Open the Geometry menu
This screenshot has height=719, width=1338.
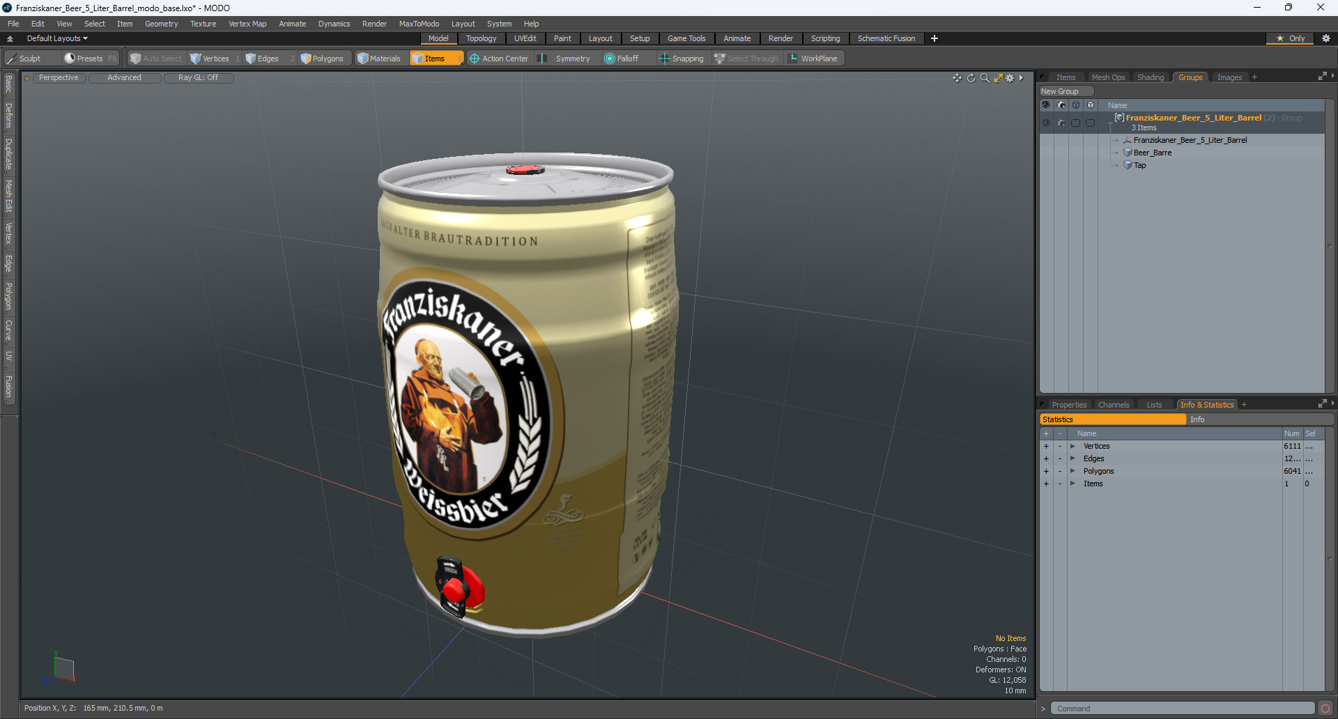(x=161, y=24)
